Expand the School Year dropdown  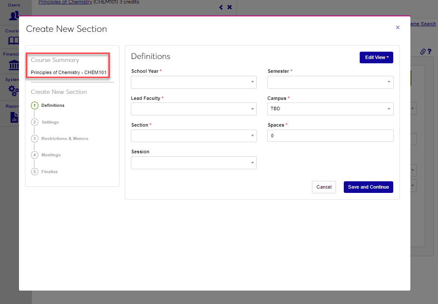click(194, 82)
